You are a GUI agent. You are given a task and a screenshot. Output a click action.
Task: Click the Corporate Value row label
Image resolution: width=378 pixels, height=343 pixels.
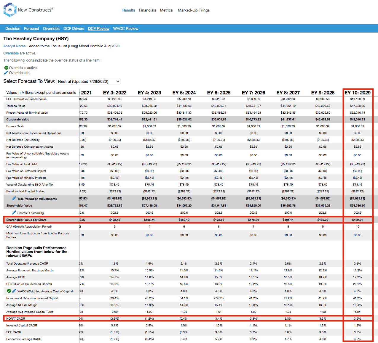coord(18,120)
